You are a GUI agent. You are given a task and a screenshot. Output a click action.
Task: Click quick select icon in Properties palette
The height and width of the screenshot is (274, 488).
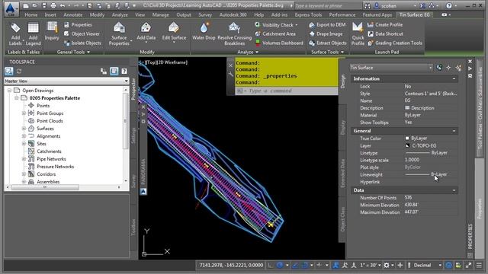click(458, 68)
